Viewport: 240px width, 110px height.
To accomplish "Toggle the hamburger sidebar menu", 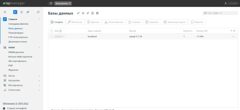I will tap(5, 12).
